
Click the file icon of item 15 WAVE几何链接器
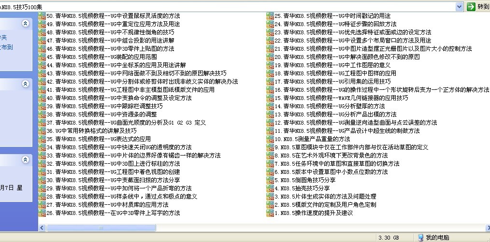pos(270,98)
